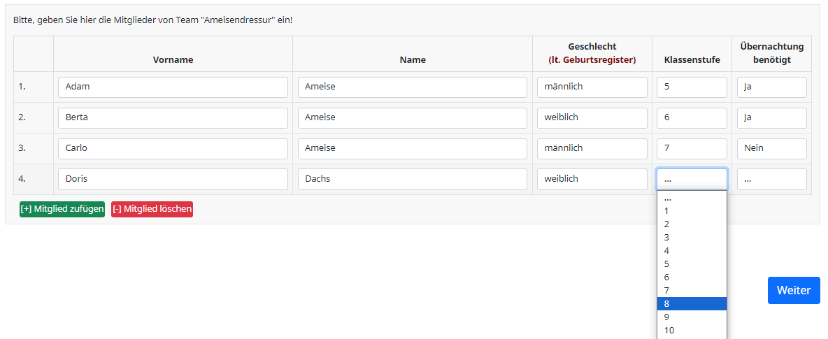Viewport: 828px width, 339px height.
Task: Select grade 3 in the dropdown list
Action: 691,237
